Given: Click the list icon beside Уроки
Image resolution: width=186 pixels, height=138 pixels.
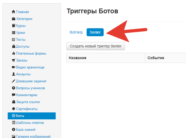Looking at the screenshot, I should [x=14, y=33].
